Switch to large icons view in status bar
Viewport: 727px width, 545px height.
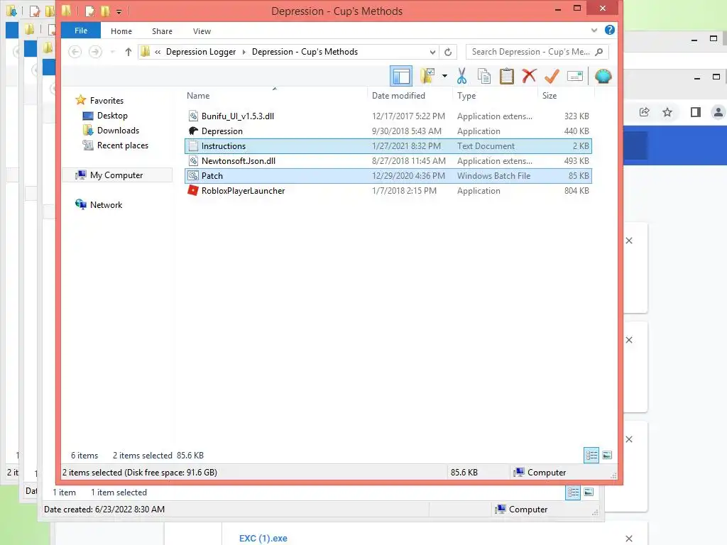607,455
